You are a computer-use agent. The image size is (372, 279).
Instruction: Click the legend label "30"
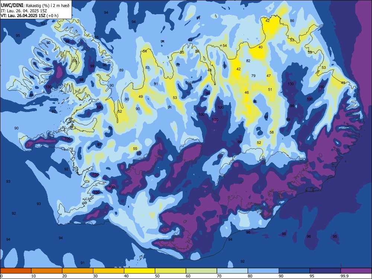click(x=95, y=276)
